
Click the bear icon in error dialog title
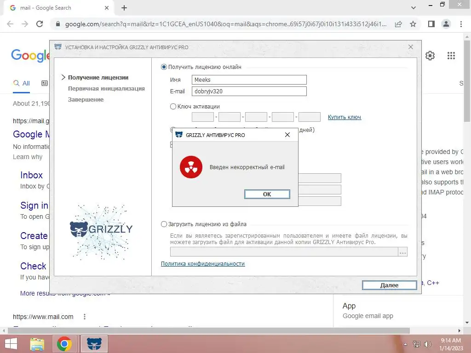point(179,135)
